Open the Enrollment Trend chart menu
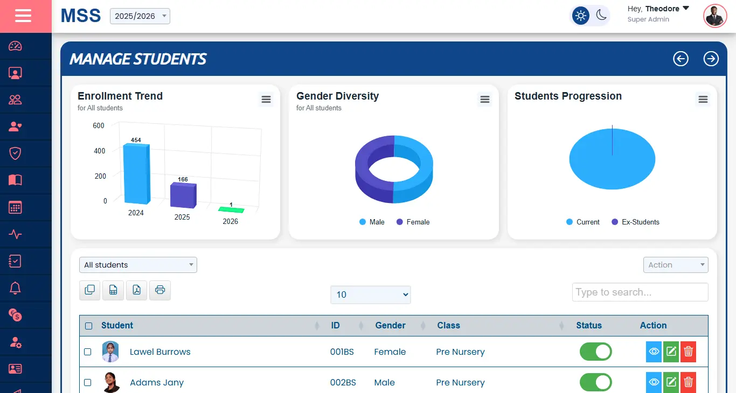The image size is (736, 393). coord(266,99)
